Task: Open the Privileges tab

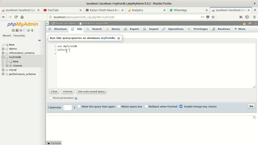Action: click(x=198, y=29)
